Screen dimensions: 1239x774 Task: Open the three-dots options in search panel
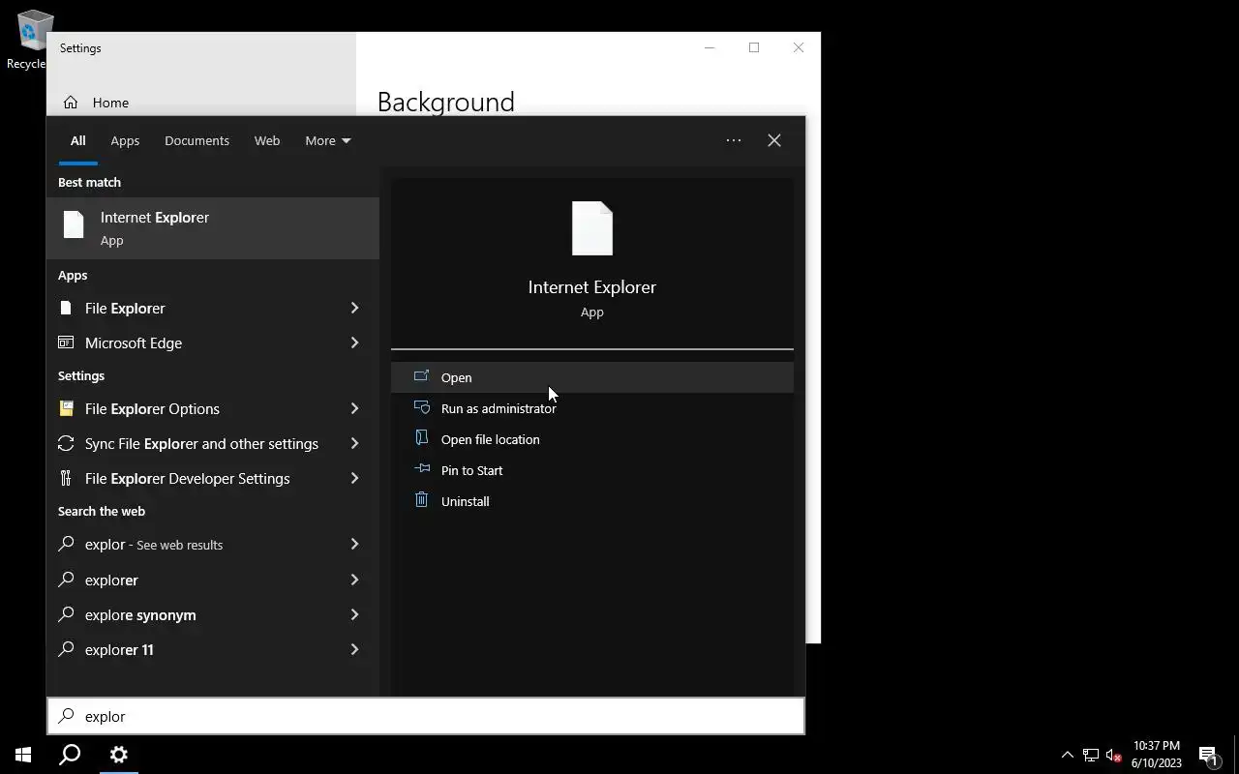[x=734, y=140]
